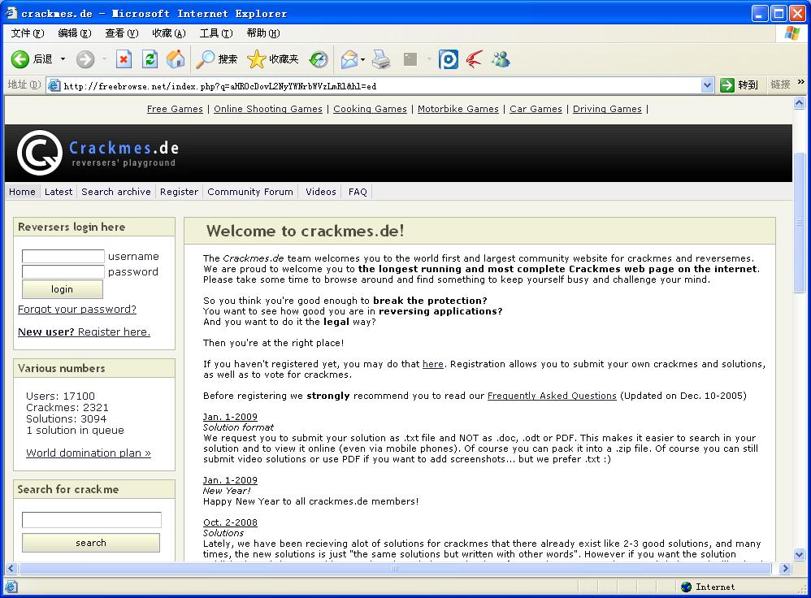
Task: Open the Register site tab
Action: (179, 192)
